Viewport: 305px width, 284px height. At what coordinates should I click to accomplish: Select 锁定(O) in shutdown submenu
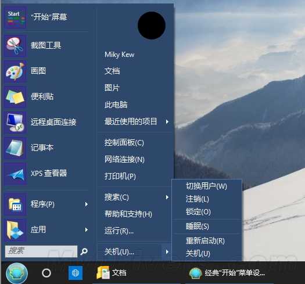(198, 211)
